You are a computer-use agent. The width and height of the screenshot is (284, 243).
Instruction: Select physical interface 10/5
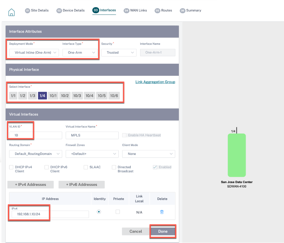[x=102, y=96]
